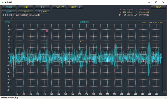Show the 自己相関 autocorrelation view
Image resolution: width=167 pixels, height=99 pixels.
tap(42, 12)
